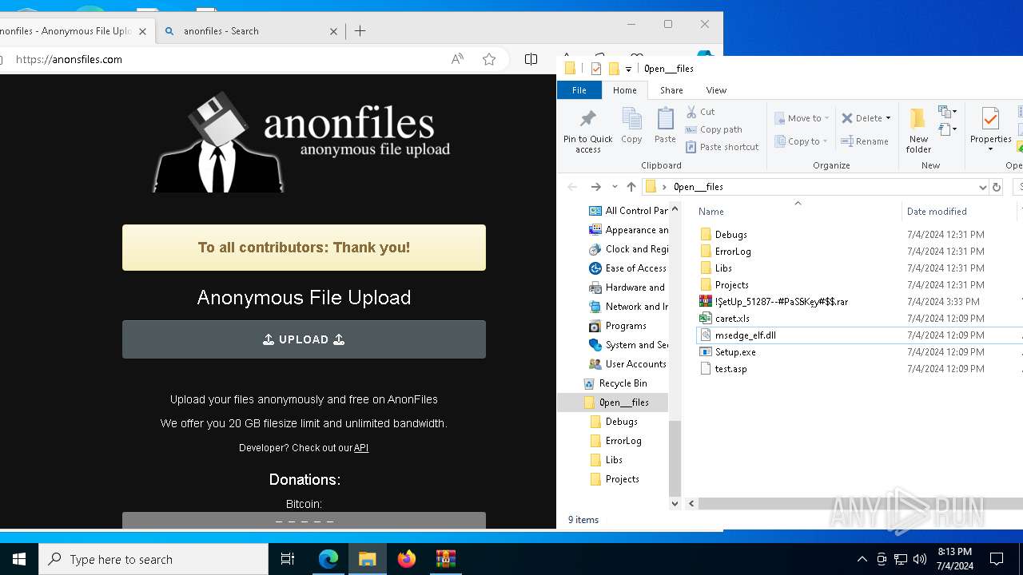This screenshot has width=1023, height=575.
Task: Switch to the Share ribbon tab
Action: pyautogui.click(x=671, y=90)
